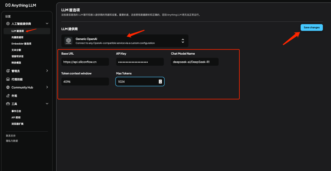Focus the API Key input field

140,62
